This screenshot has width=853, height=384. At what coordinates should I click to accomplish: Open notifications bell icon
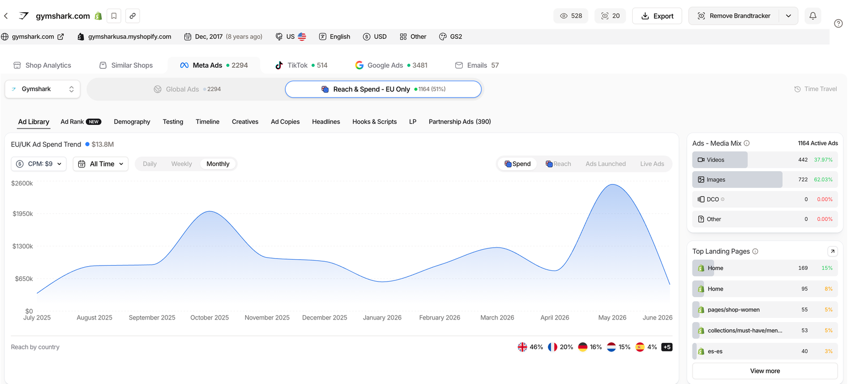pyautogui.click(x=812, y=16)
